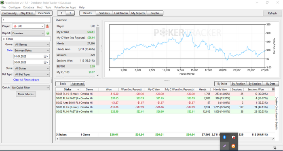Viewport: 283px width, 151px height.
Task: Click the purple feather tray icon
Action: tap(224, 146)
